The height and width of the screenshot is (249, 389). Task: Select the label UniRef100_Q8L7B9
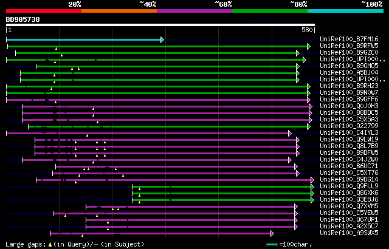coord(349,146)
